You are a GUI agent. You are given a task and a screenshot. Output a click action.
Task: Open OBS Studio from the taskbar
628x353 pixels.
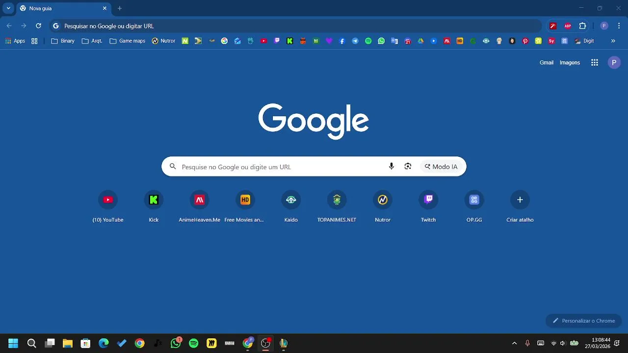(x=265, y=343)
